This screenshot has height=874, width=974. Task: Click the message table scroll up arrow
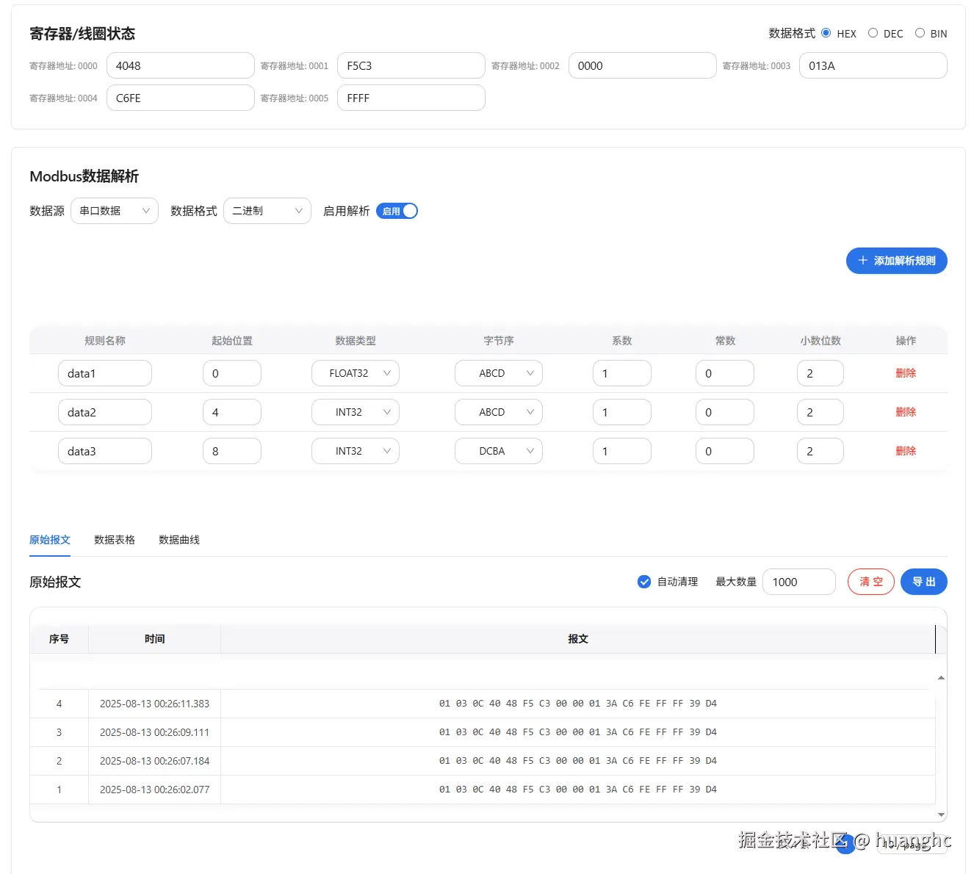941,678
